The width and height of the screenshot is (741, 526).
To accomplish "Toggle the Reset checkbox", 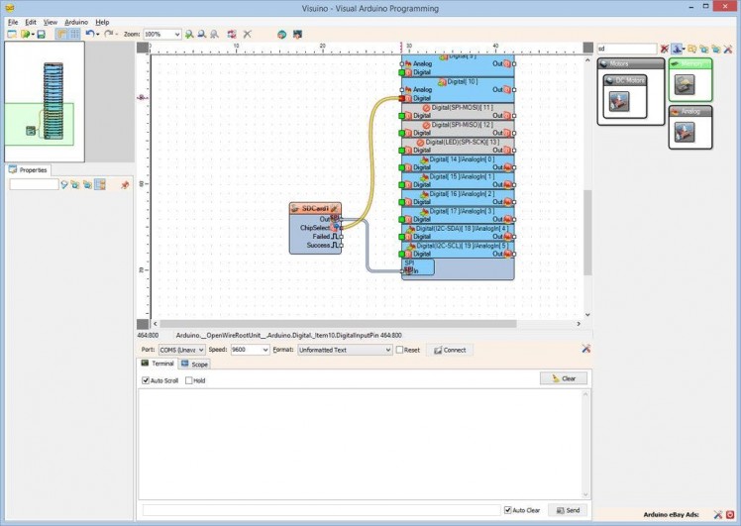I will pos(400,350).
